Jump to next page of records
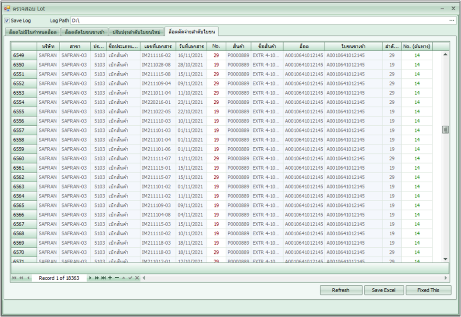This screenshot has width=461, height=317. (97, 278)
